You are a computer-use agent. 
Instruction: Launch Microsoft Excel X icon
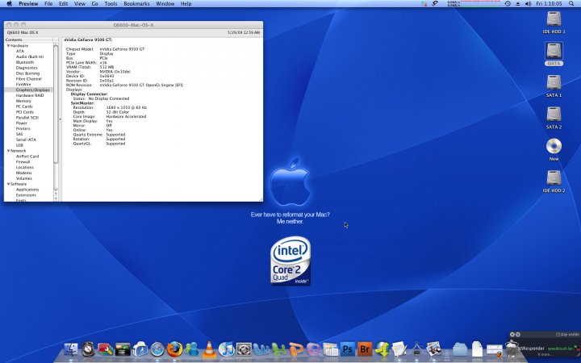[279, 349]
